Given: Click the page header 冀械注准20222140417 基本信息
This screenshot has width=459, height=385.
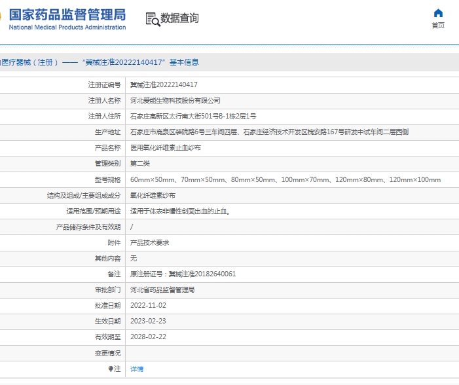Looking at the screenshot, I should pyautogui.click(x=141, y=62).
